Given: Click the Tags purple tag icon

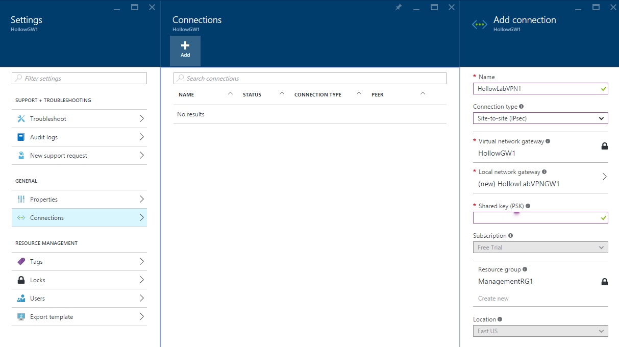Looking at the screenshot, I should 21,261.
